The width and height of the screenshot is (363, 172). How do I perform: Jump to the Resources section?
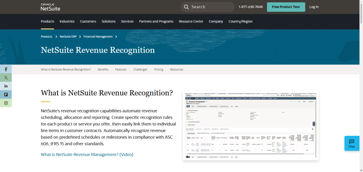[177, 70]
